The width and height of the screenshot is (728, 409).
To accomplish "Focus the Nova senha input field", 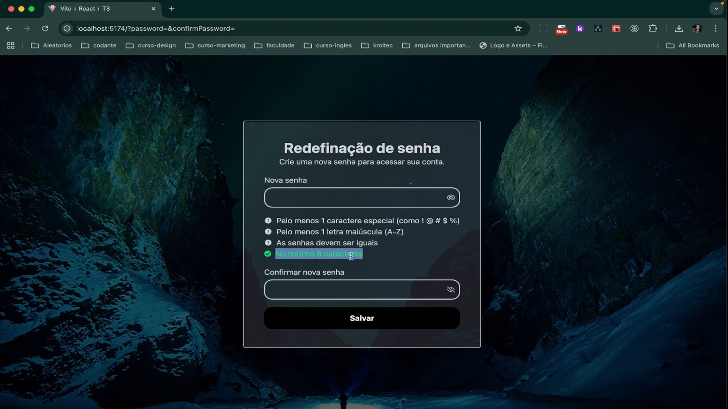I will (362, 197).
